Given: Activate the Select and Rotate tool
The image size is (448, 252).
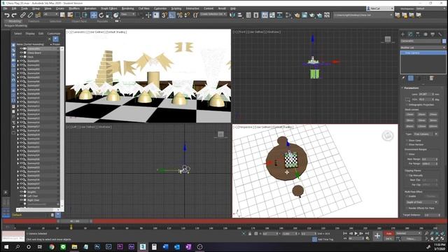Looking at the screenshot, I should (101, 15).
